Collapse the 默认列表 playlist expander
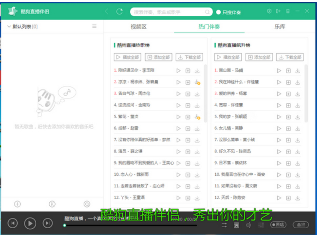This screenshot has width=320, height=235. pyautogui.click(x=9, y=26)
